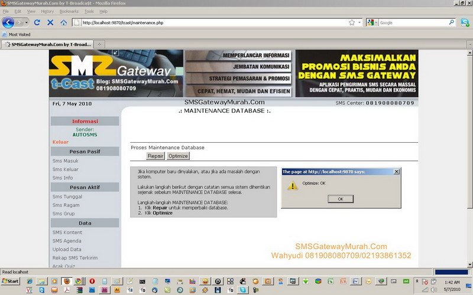Open the address bar history dropdown
Image resolution: width=473 pixels, height=295 pixels.
[359, 22]
